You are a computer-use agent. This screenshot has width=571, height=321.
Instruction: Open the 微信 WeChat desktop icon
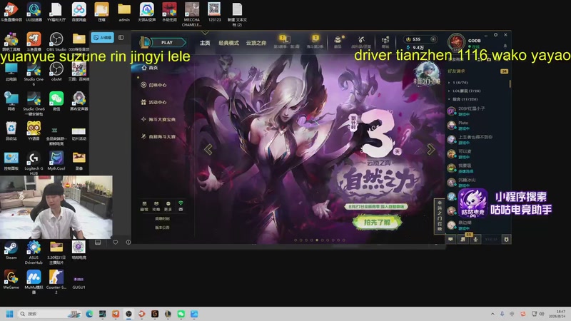point(56,101)
